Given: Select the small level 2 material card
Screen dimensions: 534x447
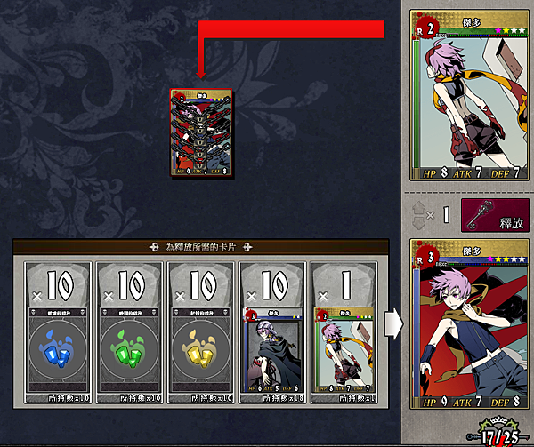Looking at the screenshot, I should point(344,350).
